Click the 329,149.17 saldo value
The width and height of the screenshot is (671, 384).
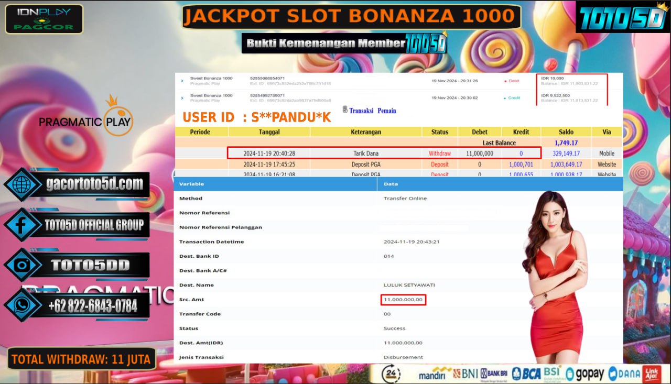tap(566, 153)
